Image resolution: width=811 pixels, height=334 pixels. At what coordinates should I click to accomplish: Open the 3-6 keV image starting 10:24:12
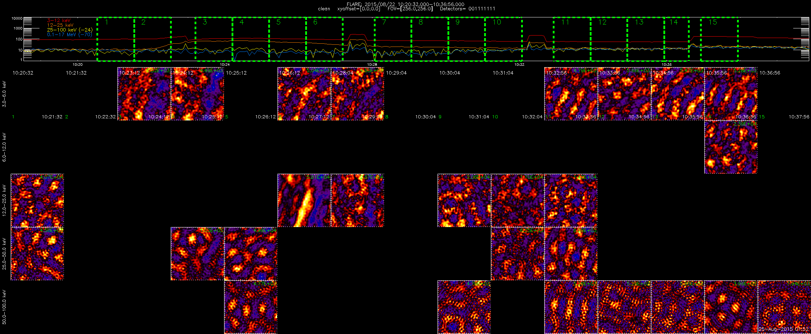[x=197, y=94]
